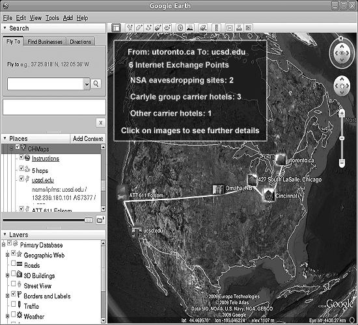358x325 pixels.
Task: Switch to the Directions tab
Action: point(80,42)
